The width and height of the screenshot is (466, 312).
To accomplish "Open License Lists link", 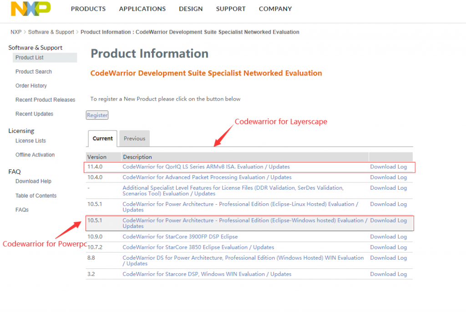I will pyautogui.click(x=30, y=141).
